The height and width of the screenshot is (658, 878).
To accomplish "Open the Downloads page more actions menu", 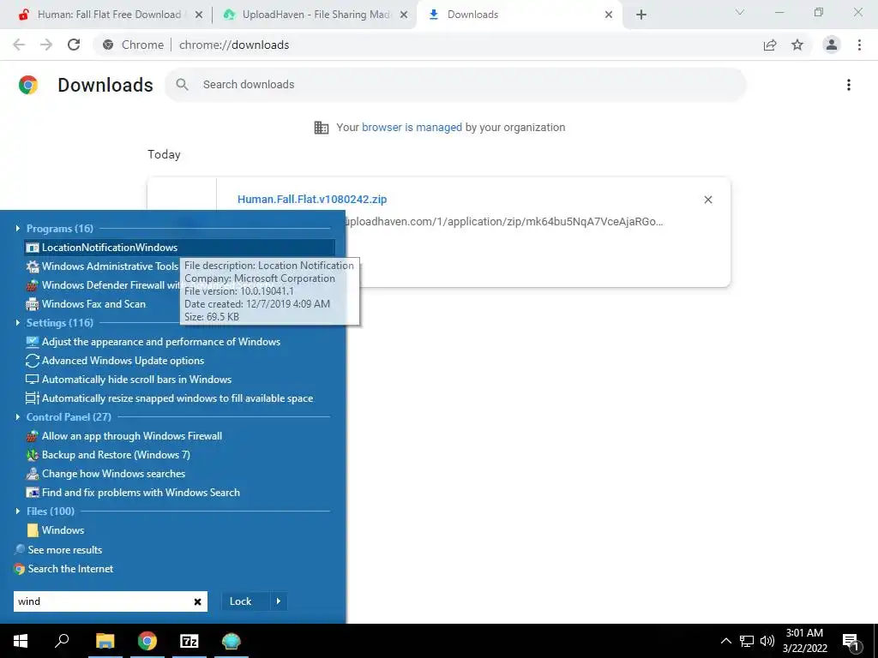I will (849, 85).
